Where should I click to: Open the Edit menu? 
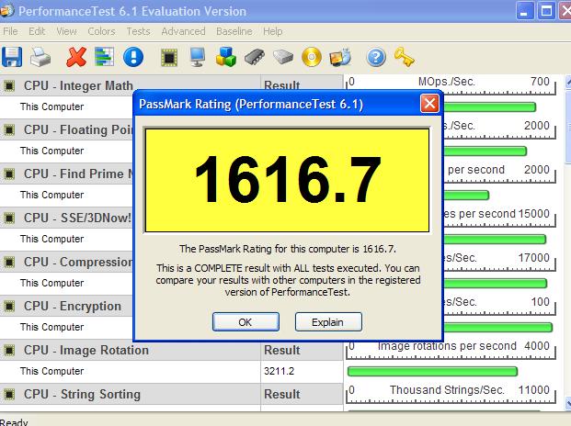pyautogui.click(x=37, y=31)
